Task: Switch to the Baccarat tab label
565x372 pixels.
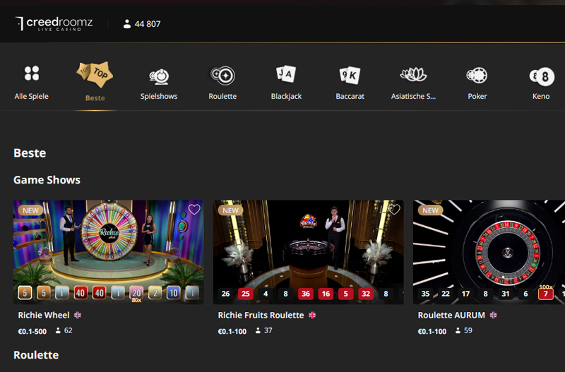Action: point(350,96)
